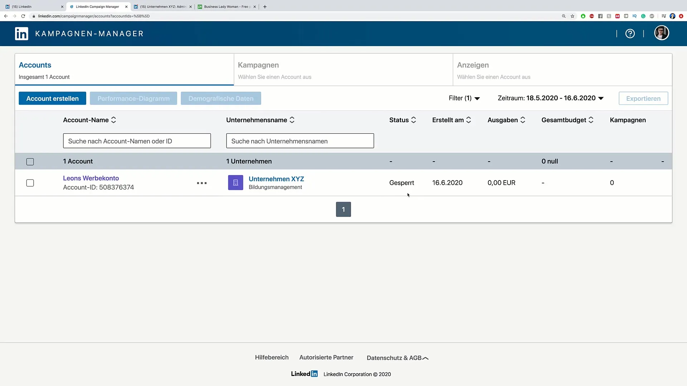Tick the select-all checkbox in the 1 Account row
Viewport: 687px width, 386px height.
coord(30,162)
